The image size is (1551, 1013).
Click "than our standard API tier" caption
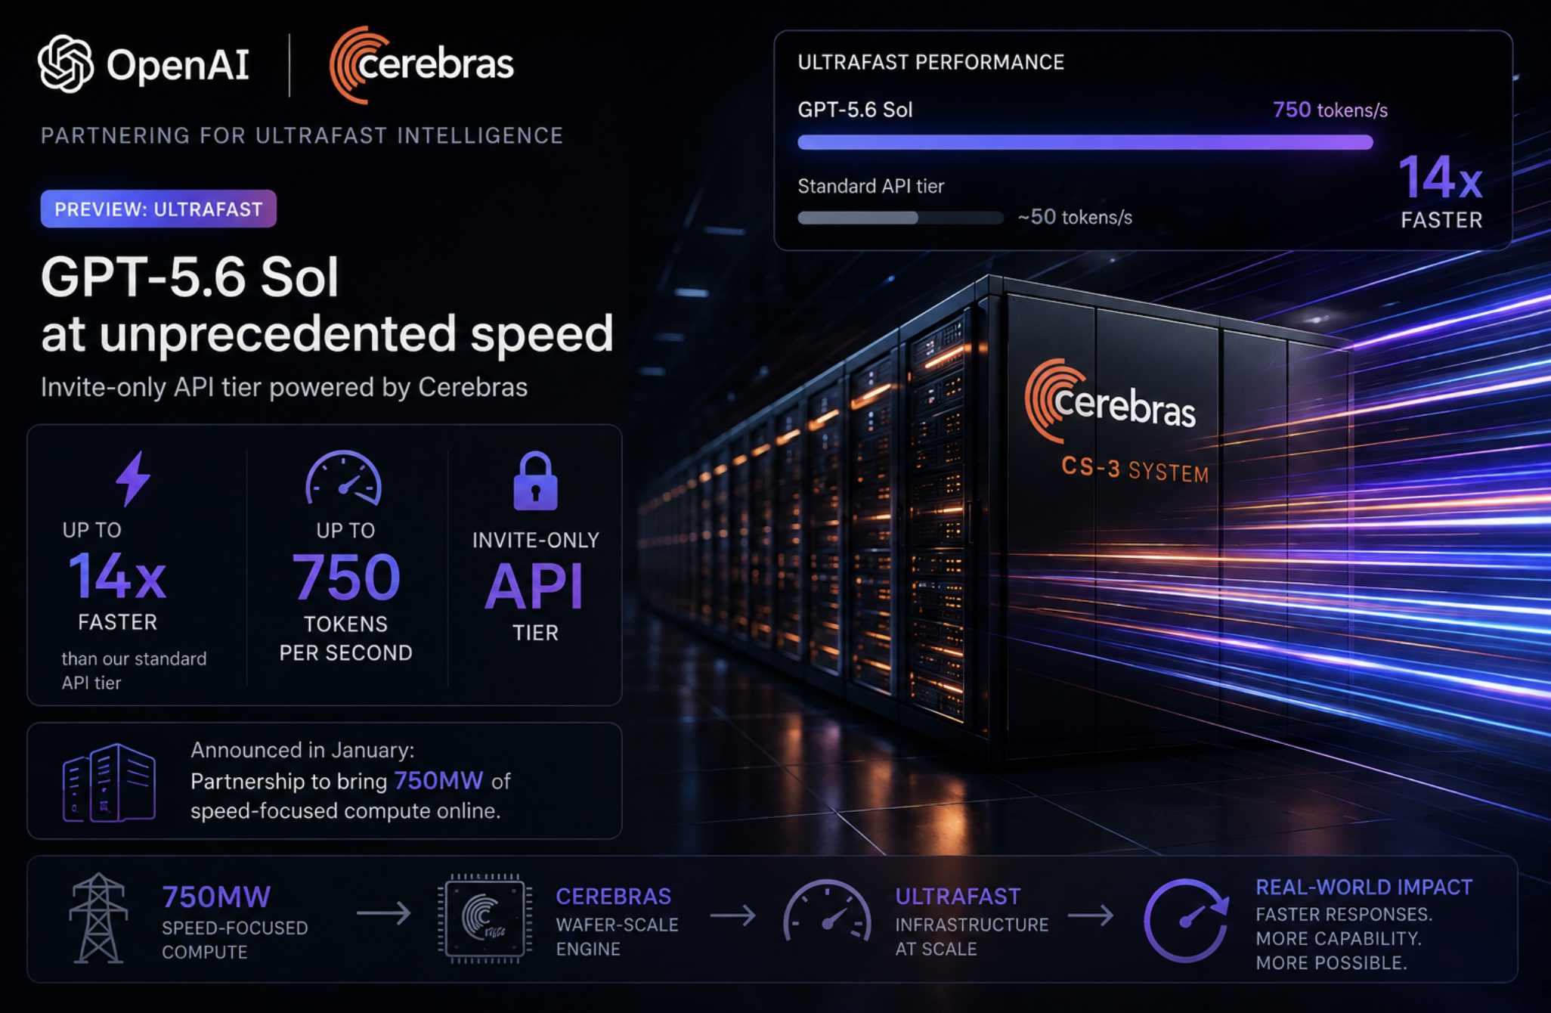coord(134,671)
